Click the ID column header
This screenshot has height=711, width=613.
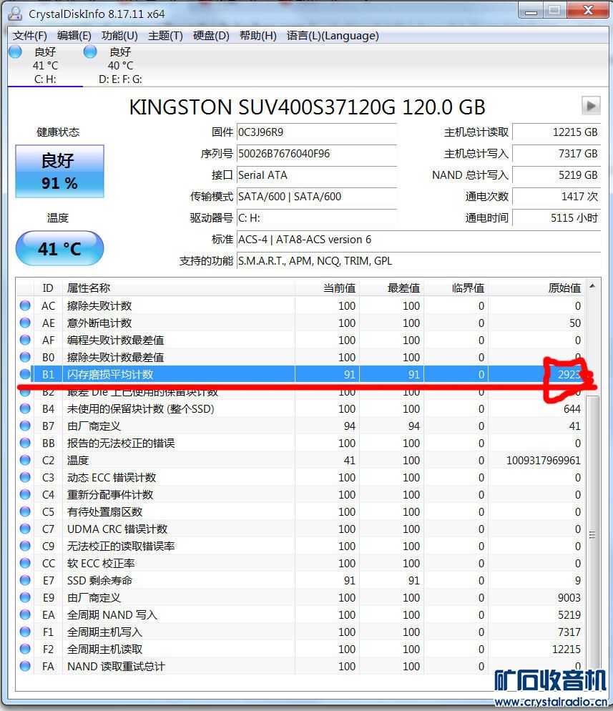(x=48, y=288)
